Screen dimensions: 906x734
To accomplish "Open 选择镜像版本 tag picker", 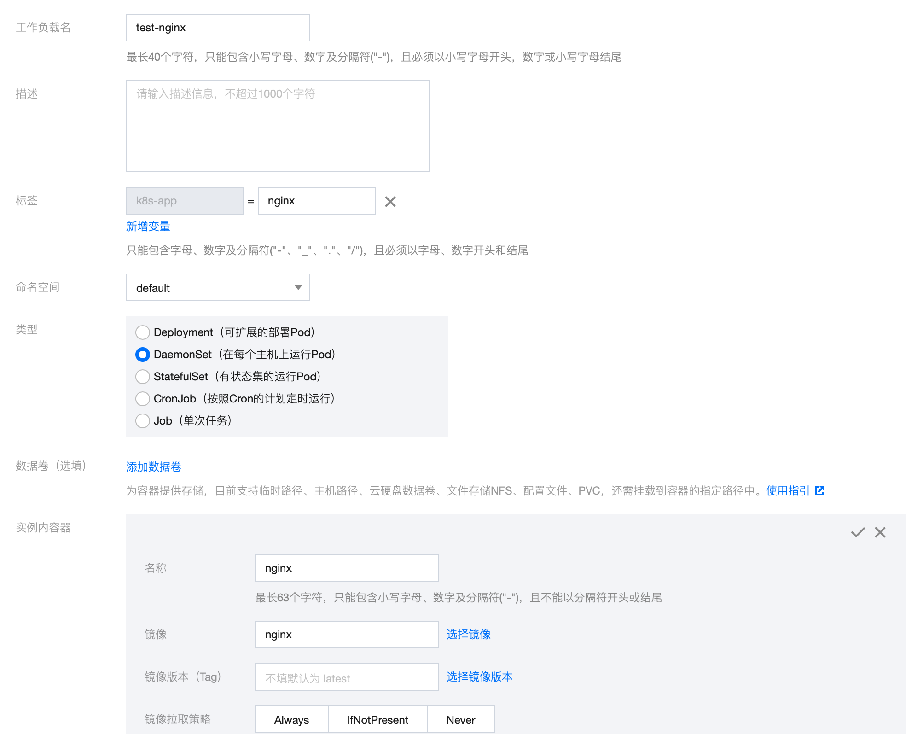I will [x=479, y=676].
